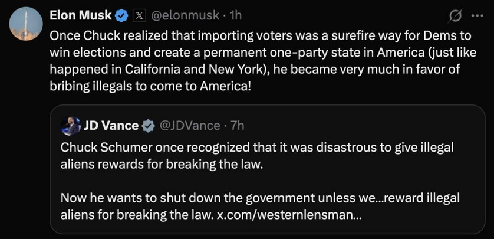The height and width of the screenshot is (239, 494).
Task: Click the 'bribing illegals to come to America!' line
Action: click(150, 84)
